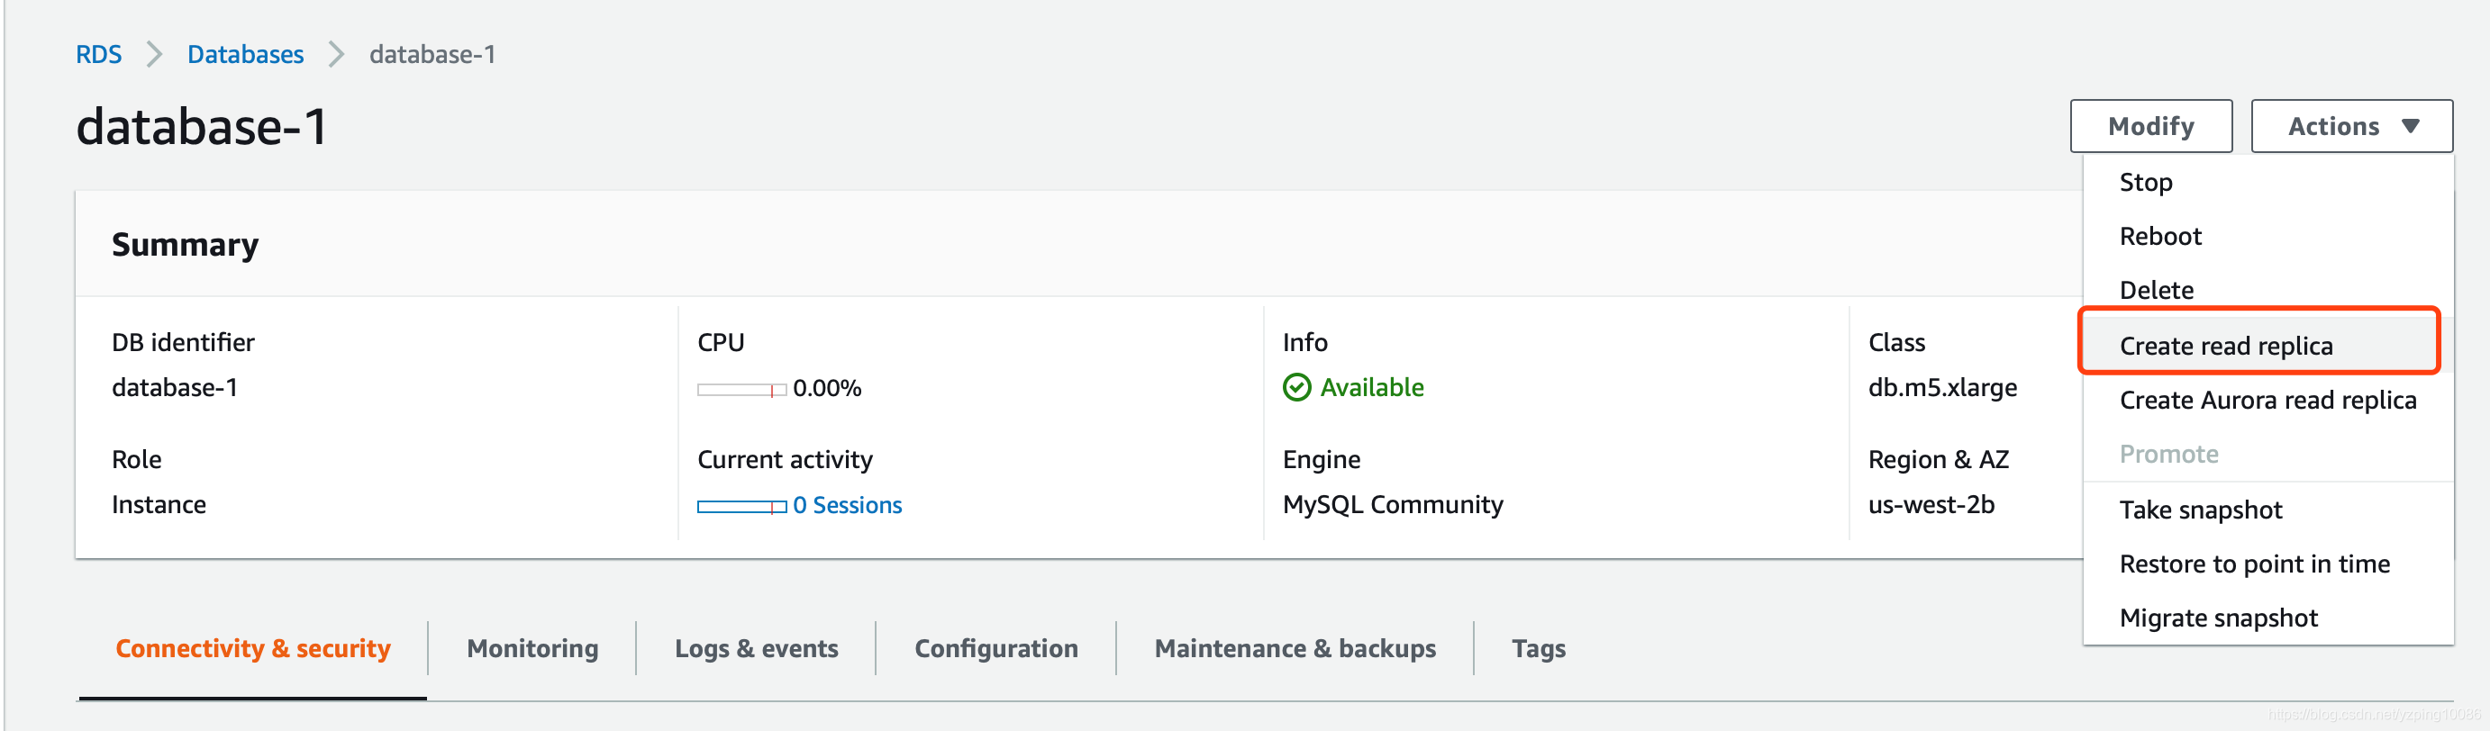Click the Modify button
The height and width of the screenshot is (731, 2490).
click(2149, 127)
